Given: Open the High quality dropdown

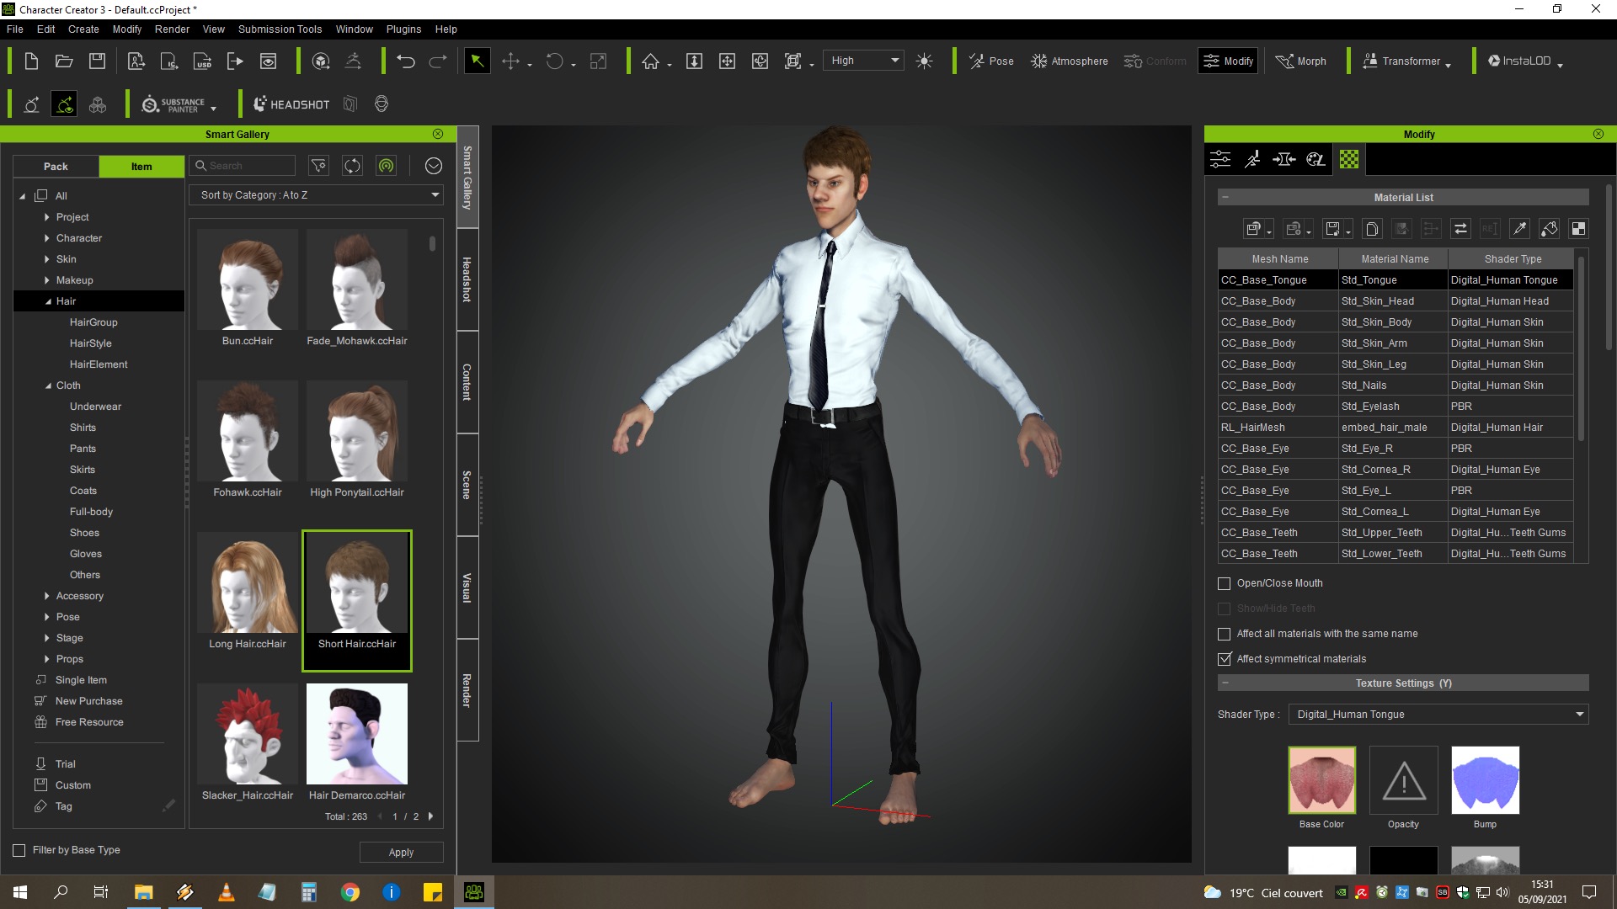Looking at the screenshot, I should pyautogui.click(x=862, y=61).
